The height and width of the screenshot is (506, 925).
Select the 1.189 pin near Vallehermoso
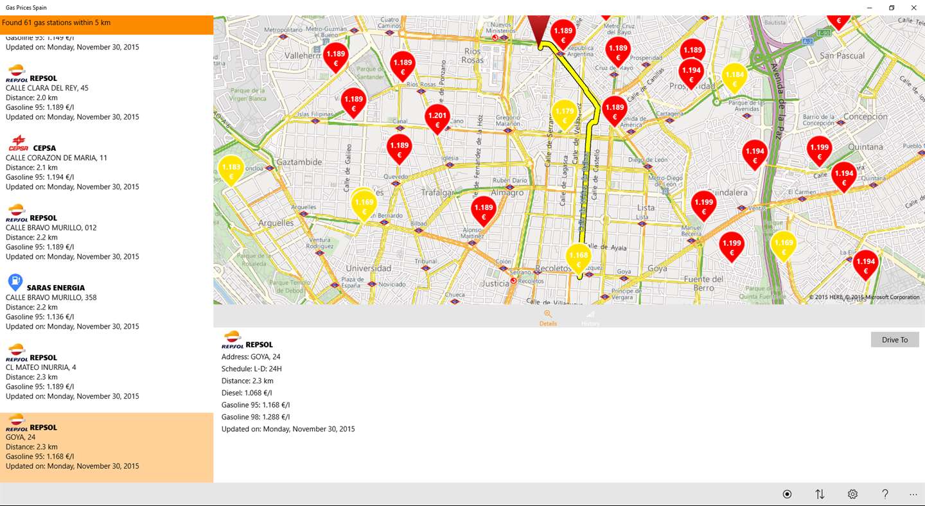[x=335, y=57]
